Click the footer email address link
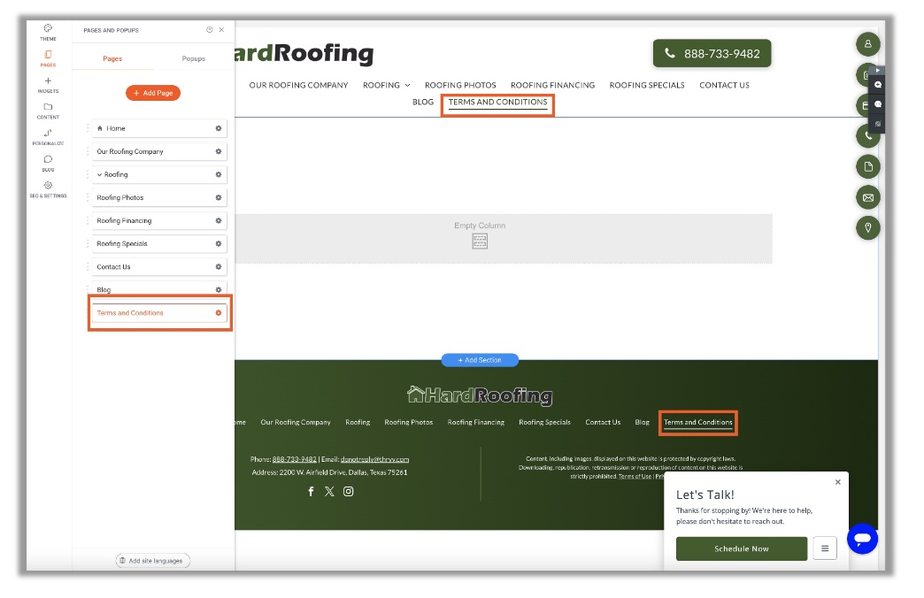Image resolution: width=924 pixels, height=598 pixels. point(374,459)
